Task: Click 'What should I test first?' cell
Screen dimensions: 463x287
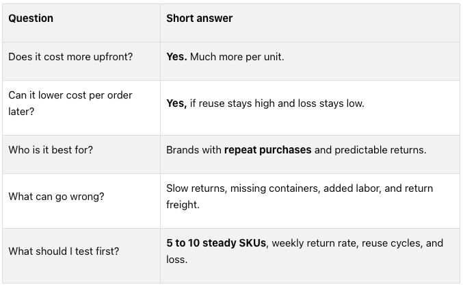Action: tap(64, 251)
